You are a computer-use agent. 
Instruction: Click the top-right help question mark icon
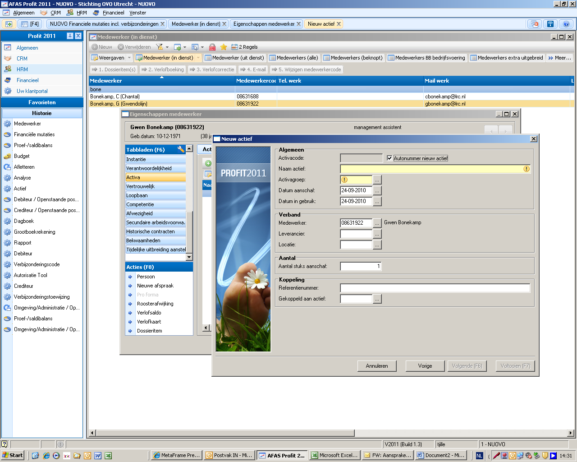566,24
